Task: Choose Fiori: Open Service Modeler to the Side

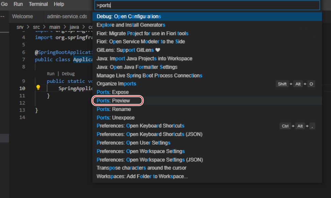Action: 207,42
